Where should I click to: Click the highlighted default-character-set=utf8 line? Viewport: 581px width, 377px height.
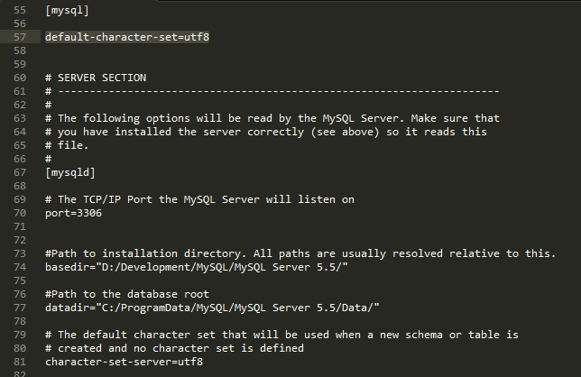126,38
